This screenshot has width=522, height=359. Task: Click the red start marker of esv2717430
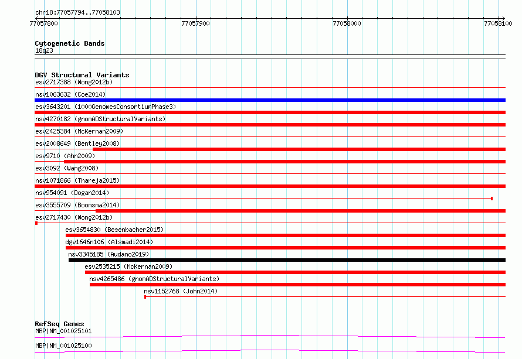tap(36, 223)
